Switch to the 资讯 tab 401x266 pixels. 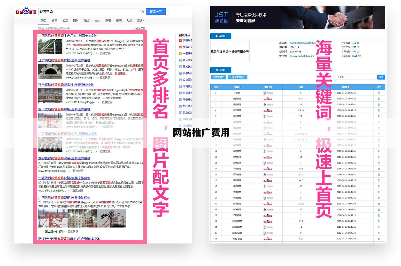54,20
